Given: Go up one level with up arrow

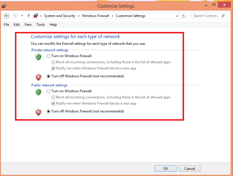Looking at the screenshot, I should (x=29, y=16).
